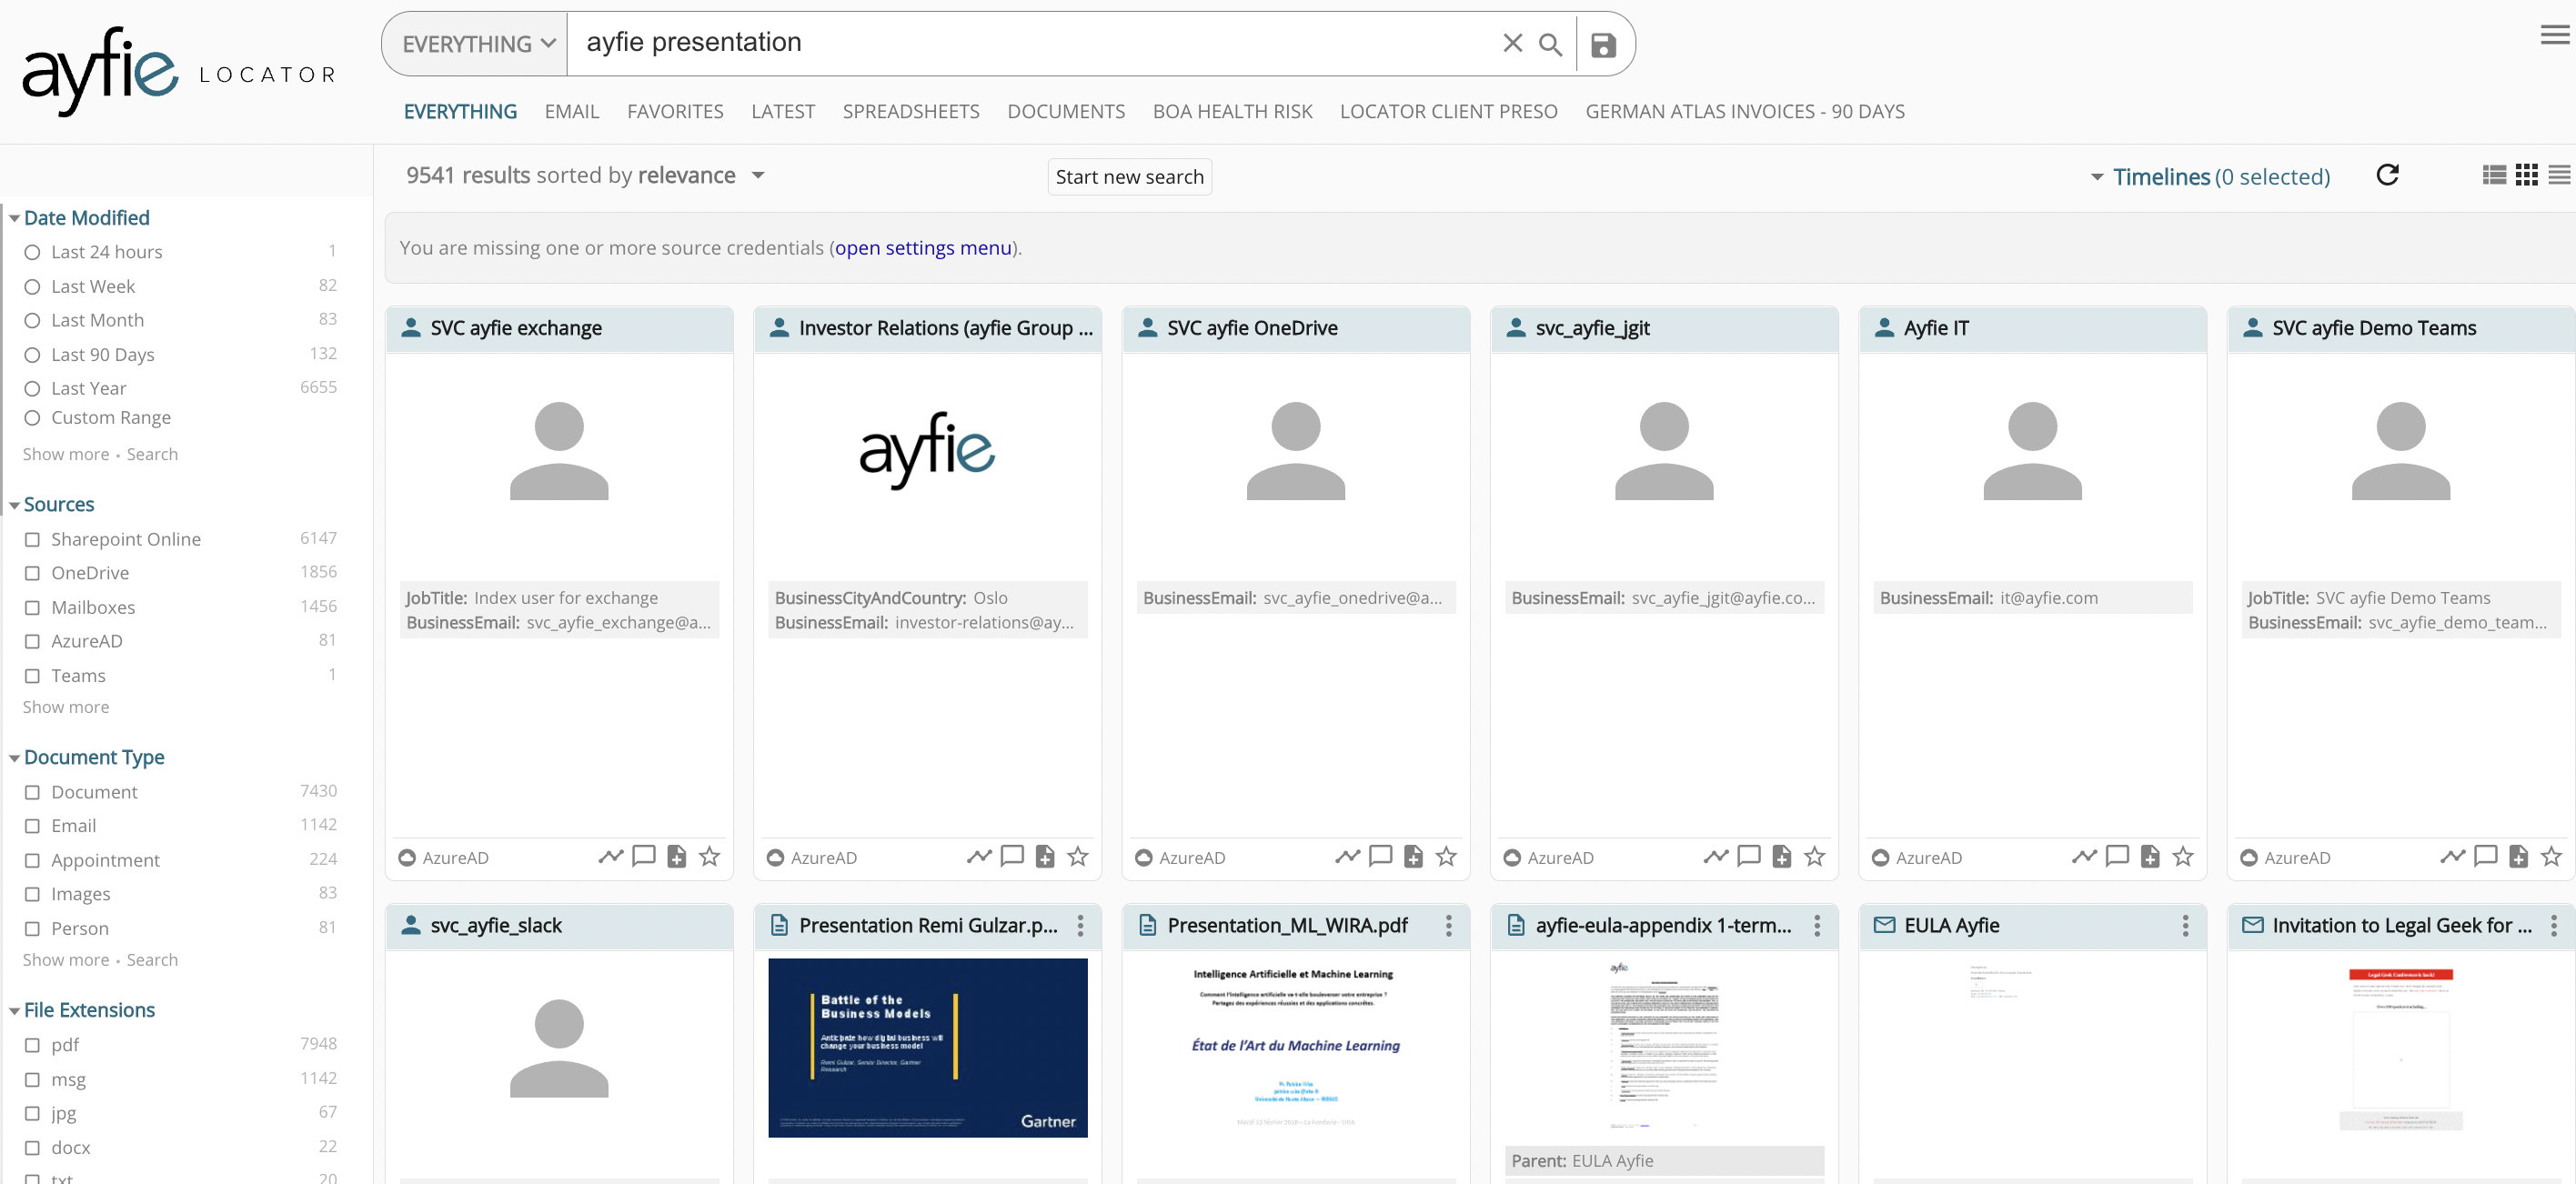Select the Last Week date filter
This screenshot has height=1184, width=2576.
pyautogui.click(x=32, y=287)
